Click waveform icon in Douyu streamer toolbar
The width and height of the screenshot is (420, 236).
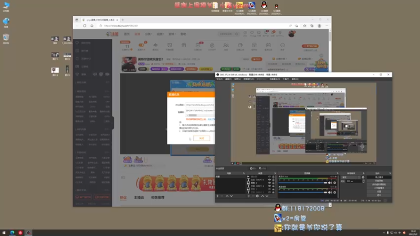click(155, 45)
